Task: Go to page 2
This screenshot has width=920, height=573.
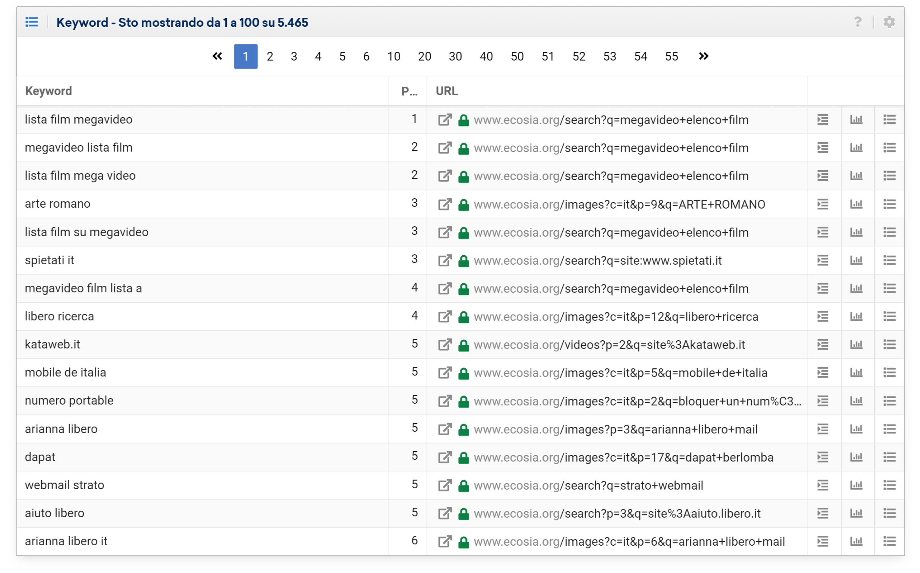Action: pos(270,56)
